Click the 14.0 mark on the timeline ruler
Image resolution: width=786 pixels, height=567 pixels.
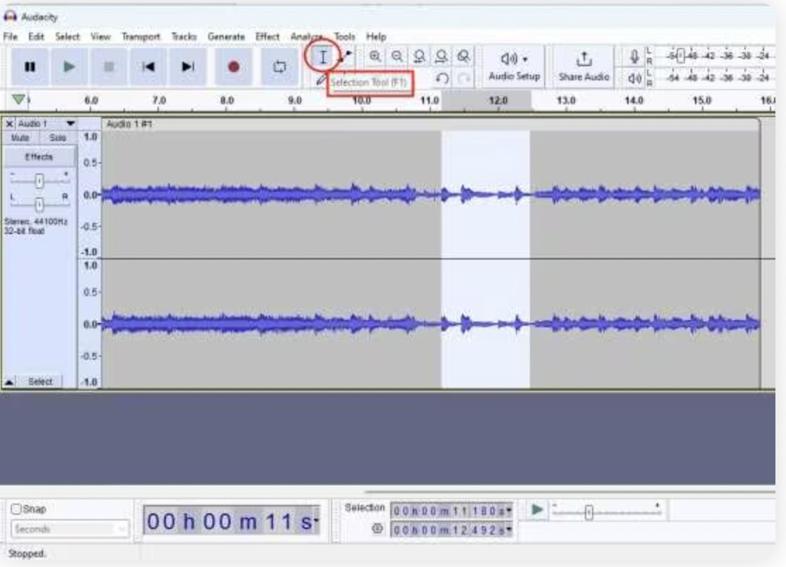634,101
